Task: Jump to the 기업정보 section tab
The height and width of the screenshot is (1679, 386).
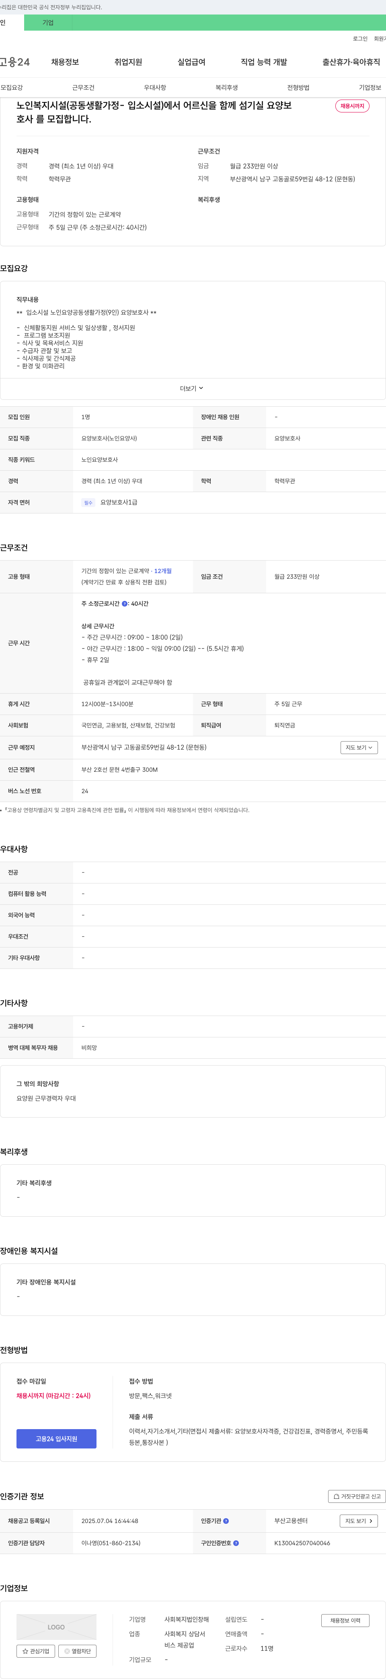Action: pos(370,87)
